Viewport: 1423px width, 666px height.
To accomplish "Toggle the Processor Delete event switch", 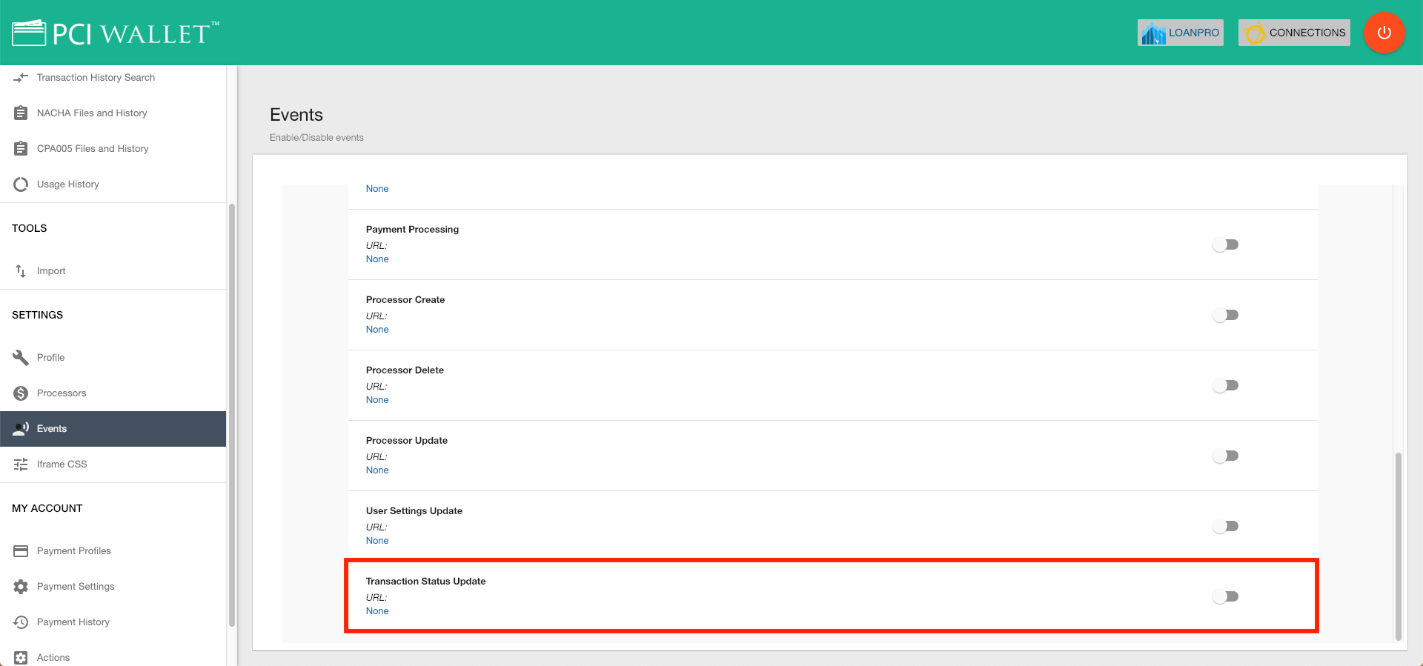I will pyautogui.click(x=1226, y=385).
